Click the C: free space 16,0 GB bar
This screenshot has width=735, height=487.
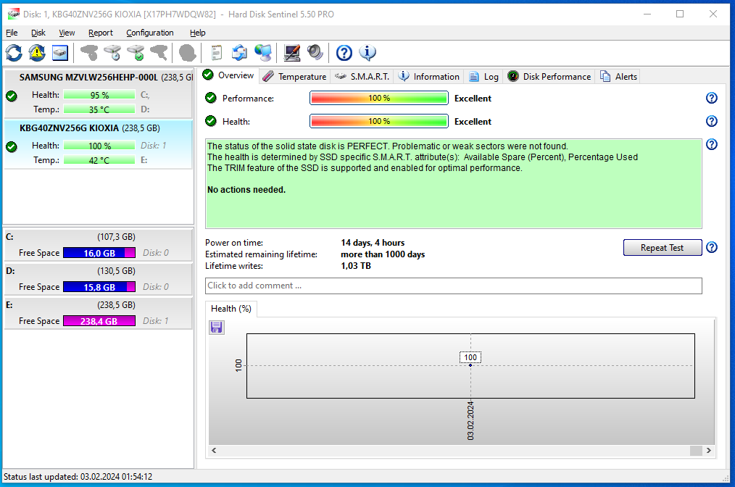(x=99, y=253)
